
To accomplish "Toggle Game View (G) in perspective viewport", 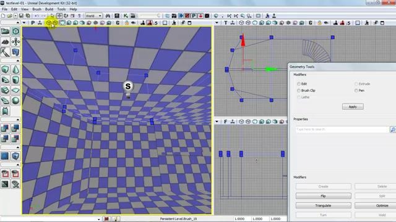I will coord(118,23).
